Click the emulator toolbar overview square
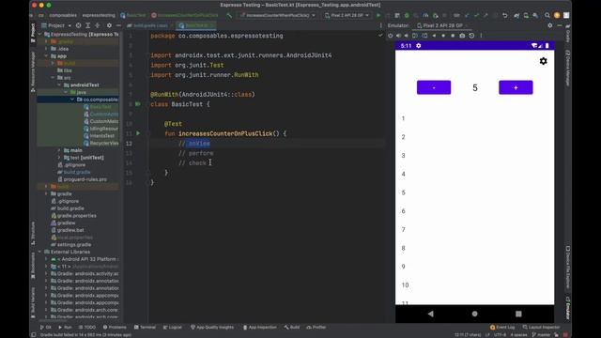The width and height of the screenshot is (601, 338). click(x=453, y=36)
